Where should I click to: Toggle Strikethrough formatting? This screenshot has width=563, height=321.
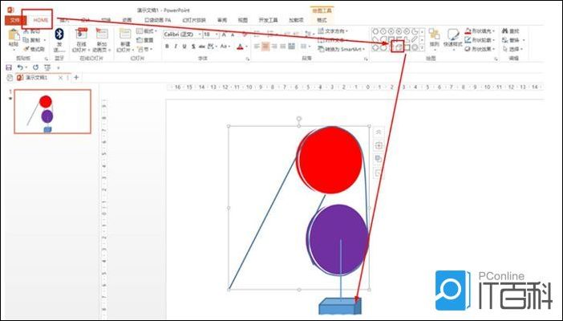point(202,47)
